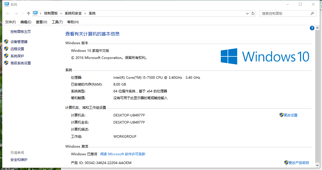Read the 阅读 Microsoft 软件许可条款 link
The height and width of the screenshot is (170, 322).
(123, 154)
